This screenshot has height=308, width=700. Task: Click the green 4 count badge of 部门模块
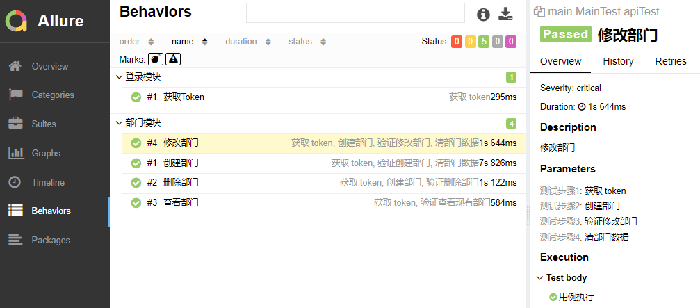coord(511,123)
